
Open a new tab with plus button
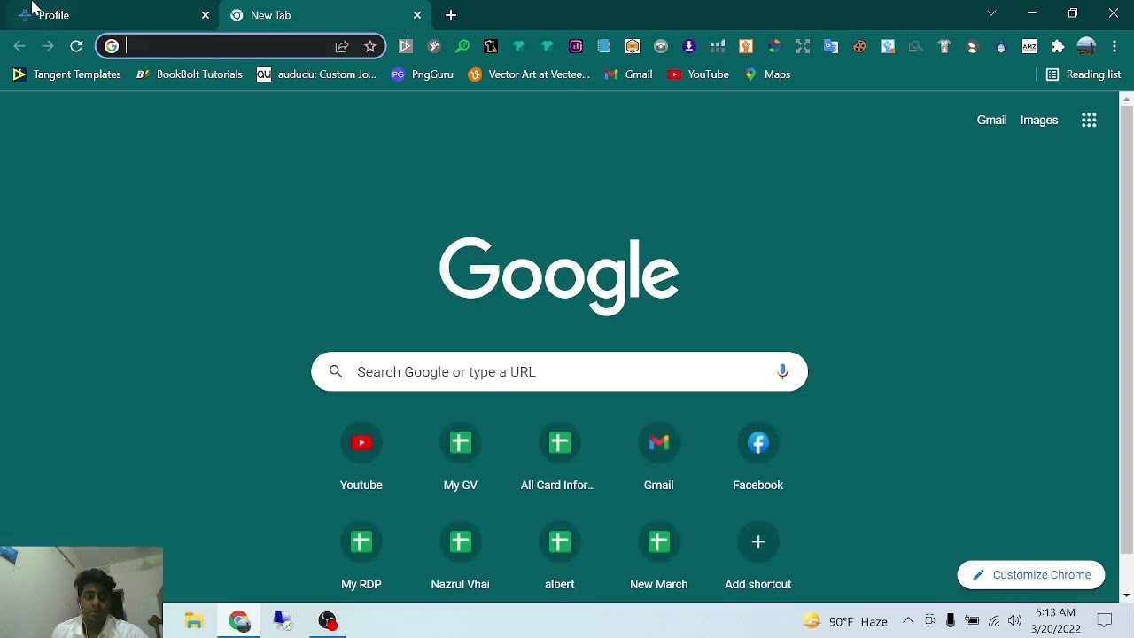451,15
